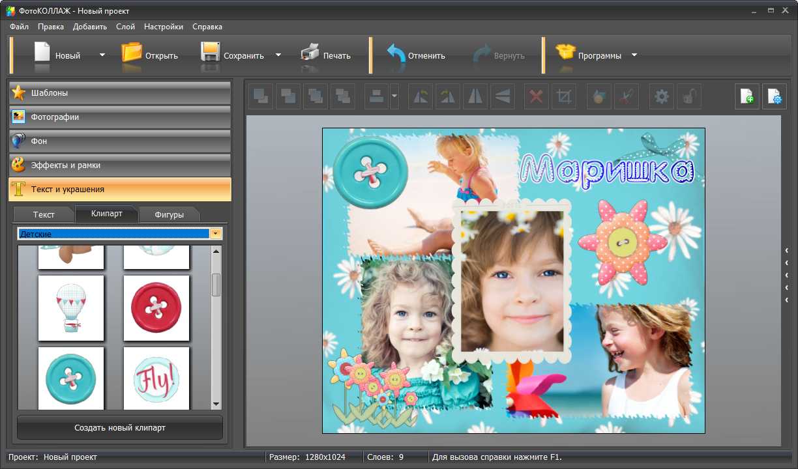This screenshot has height=469, width=798.
Task: Switch to the Фигуры tab
Action: pos(170,214)
